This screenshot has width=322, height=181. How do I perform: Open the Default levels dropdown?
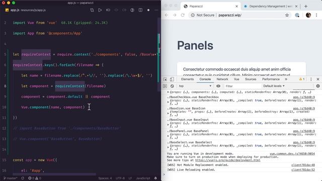[x=274, y=86]
